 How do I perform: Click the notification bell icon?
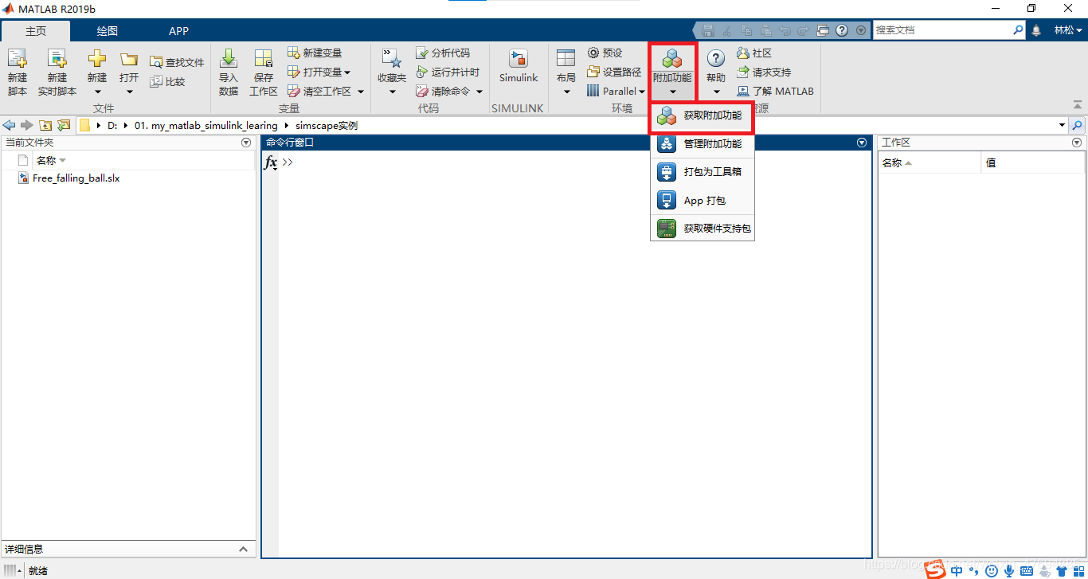[x=1036, y=30]
